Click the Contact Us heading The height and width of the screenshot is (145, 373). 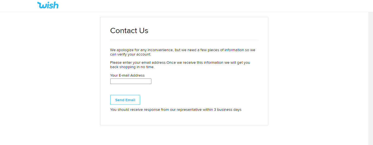tap(129, 31)
